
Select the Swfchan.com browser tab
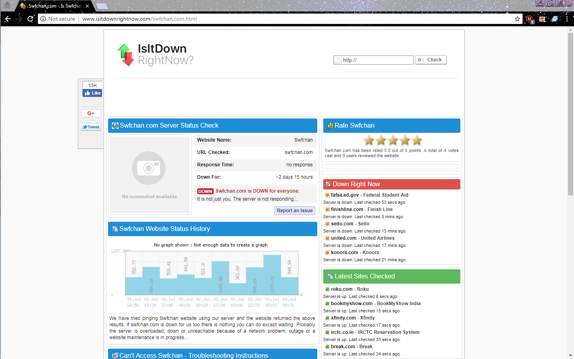pos(54,6)
